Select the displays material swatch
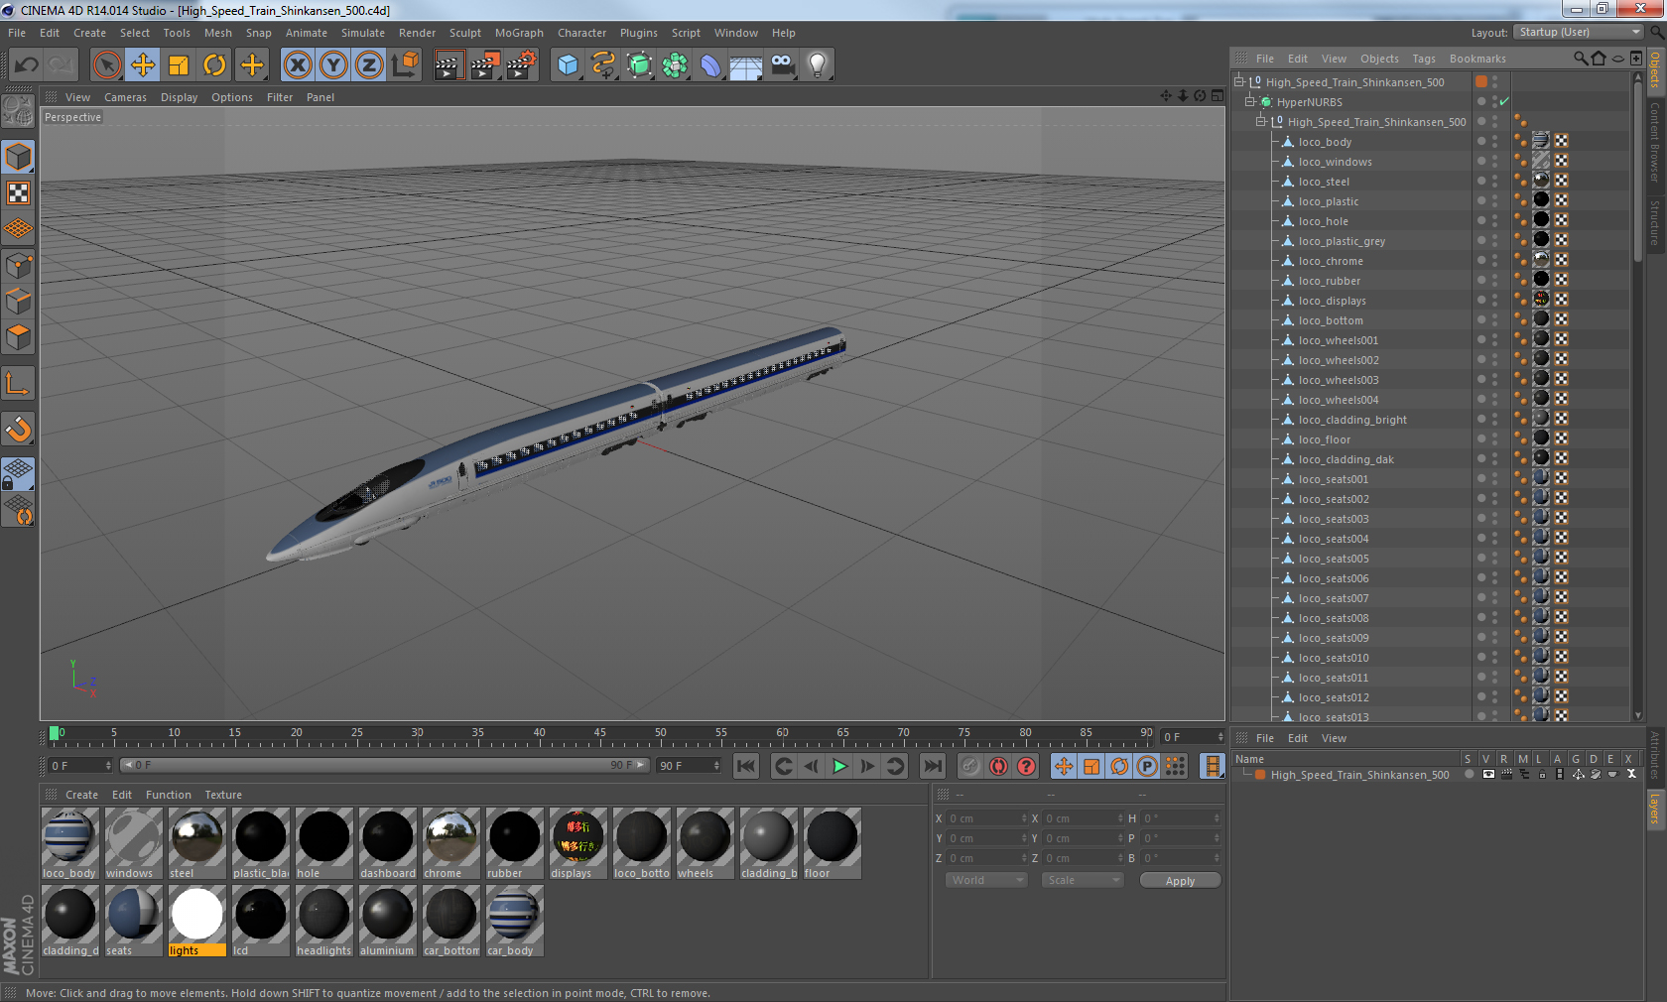Viewport: 1667px width, 1002px height. point(577,843)
